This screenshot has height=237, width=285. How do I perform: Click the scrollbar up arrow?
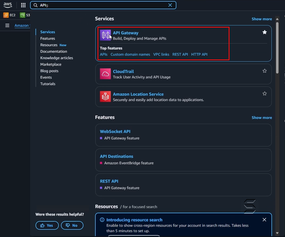coord(277,19)
